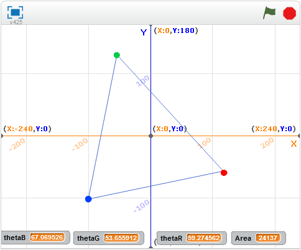The height and width of the screenshot is (250, 301).
Task: Click the Area value 24137
Action: (x=268, y=238)
